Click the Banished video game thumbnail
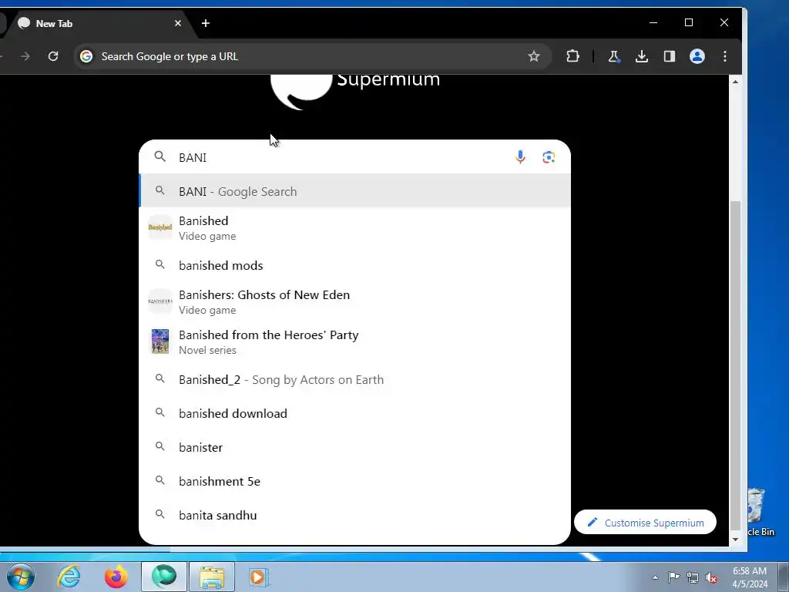This screenshot has width=789, height=592. click(160, 227)
